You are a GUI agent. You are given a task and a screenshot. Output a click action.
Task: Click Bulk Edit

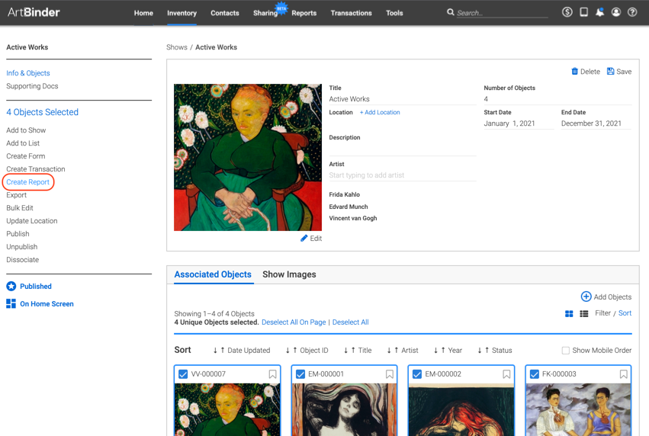[x=20, y=207]
